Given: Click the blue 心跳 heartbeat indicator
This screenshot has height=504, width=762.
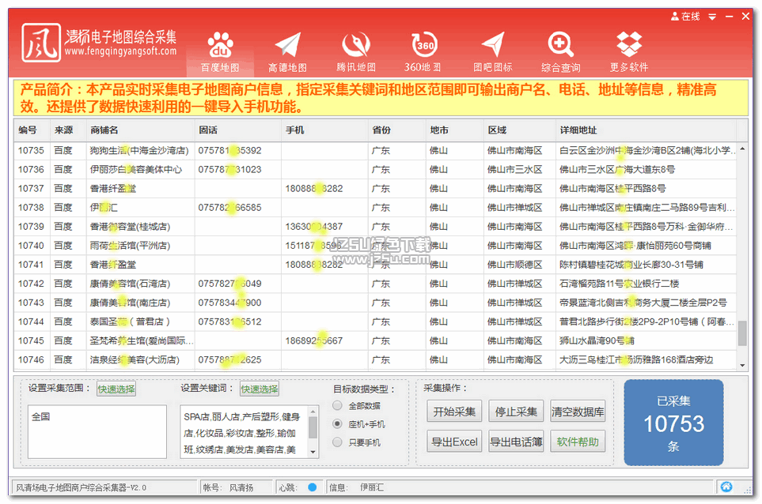Looking at the screenshot, I should tap(313, 487).
